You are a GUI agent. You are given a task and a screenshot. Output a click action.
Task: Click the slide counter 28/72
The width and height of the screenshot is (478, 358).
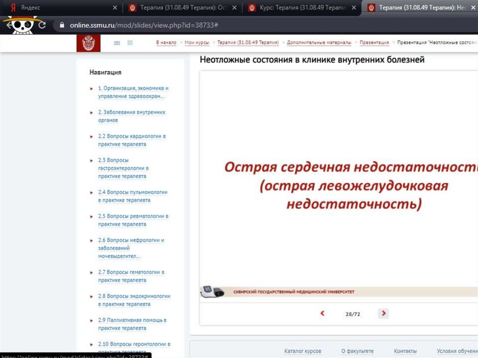click(x=353, y=314)
